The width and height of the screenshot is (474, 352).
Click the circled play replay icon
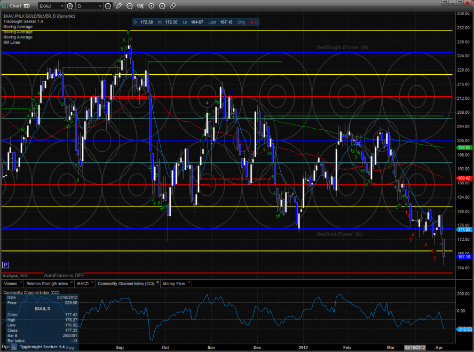152,6
